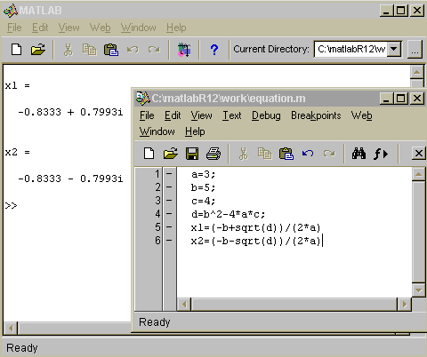
Task: Open Text menu in editor
Action: point(232,115)
